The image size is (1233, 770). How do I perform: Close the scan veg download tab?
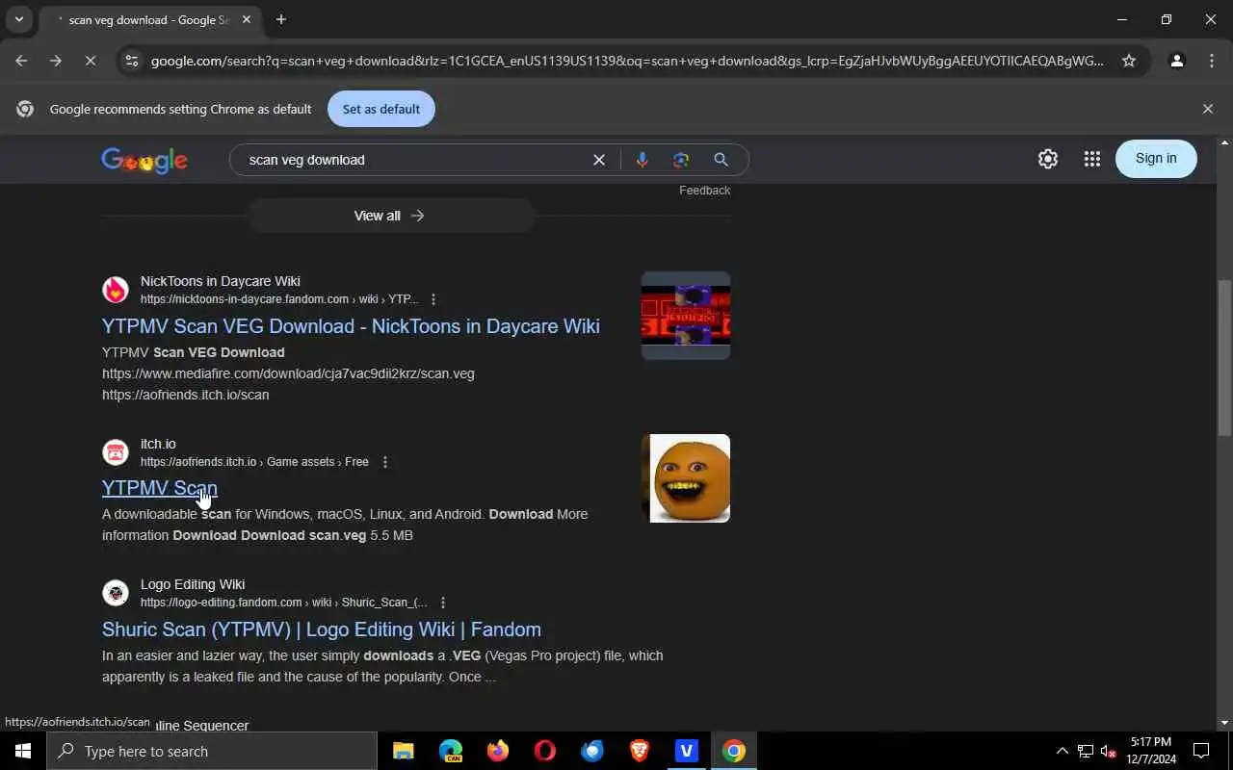point(246,19)
